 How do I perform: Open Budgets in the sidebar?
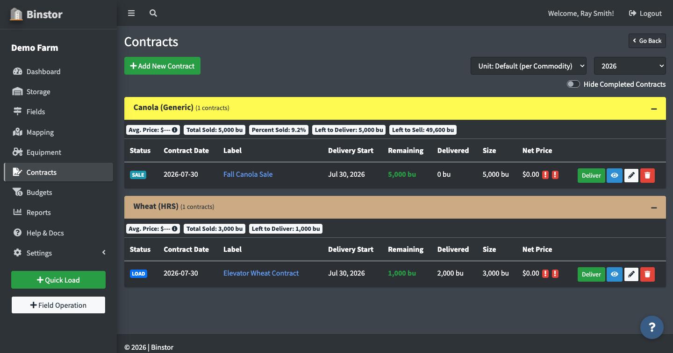pos(58,192)
